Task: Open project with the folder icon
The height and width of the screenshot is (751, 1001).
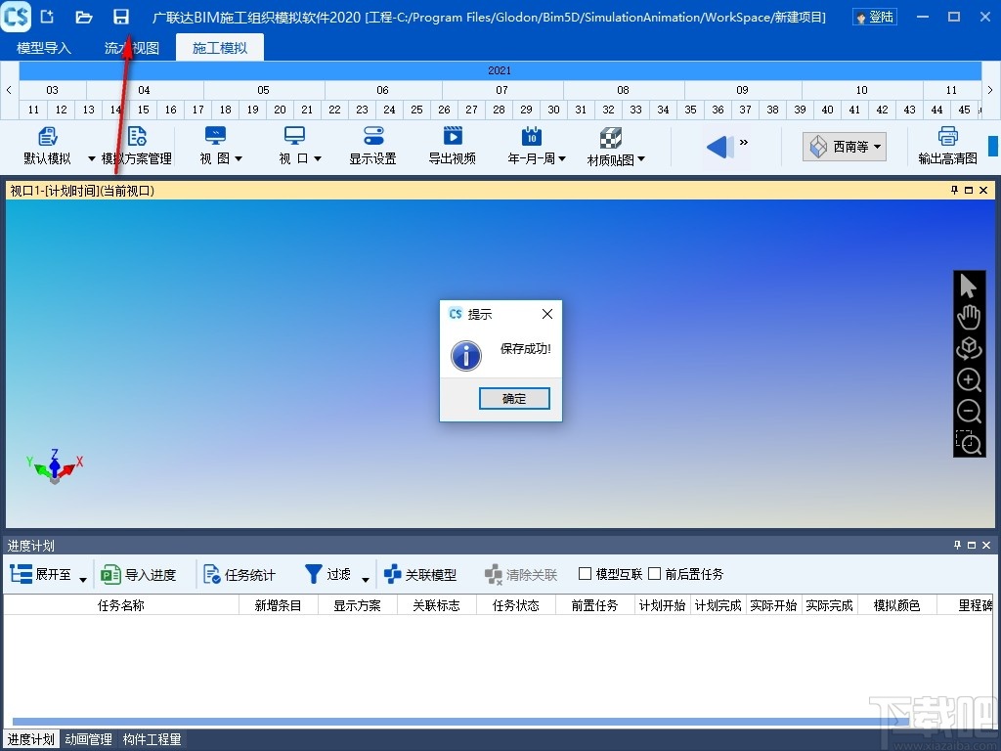Action: point(84,17)
